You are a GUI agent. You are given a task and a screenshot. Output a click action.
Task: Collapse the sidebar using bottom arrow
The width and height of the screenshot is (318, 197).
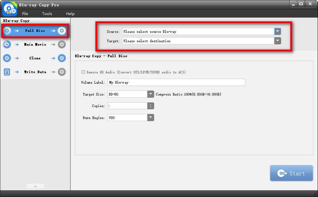[x=35, y=186]
